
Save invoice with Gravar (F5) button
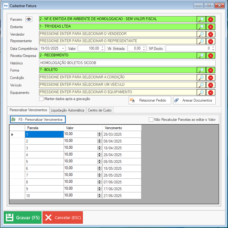pyautogui.click(x=23, y=217)
